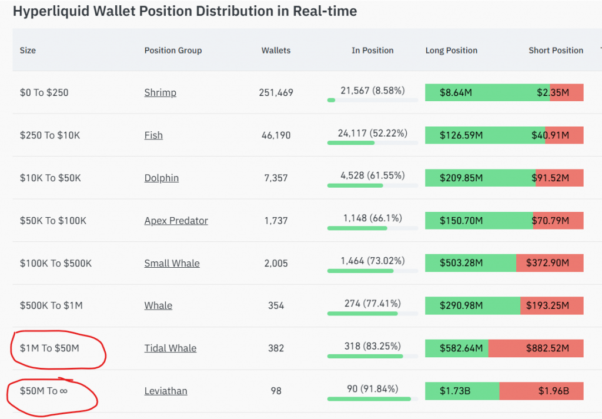Sort the table by Wallets column
602x419 pixels.
click(x=276, y=51)
